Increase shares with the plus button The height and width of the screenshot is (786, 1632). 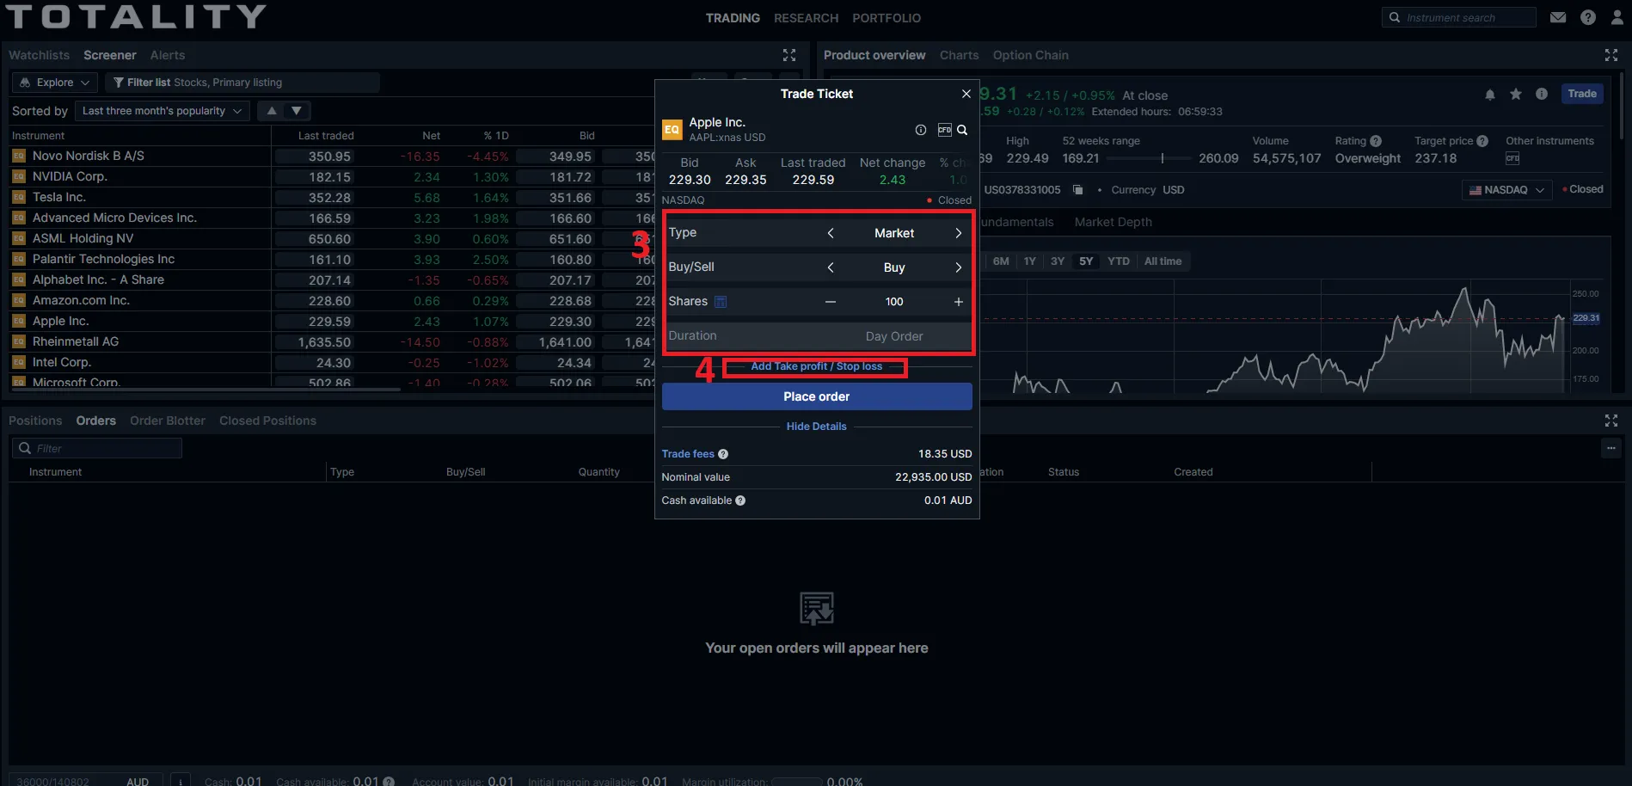point(958,302)
